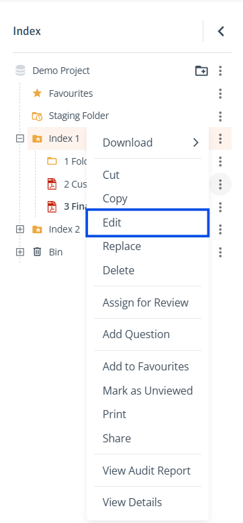243x523 pixels.
Task: Click the PDF icon of the 3 Fin document
Action: click(52, 207)
